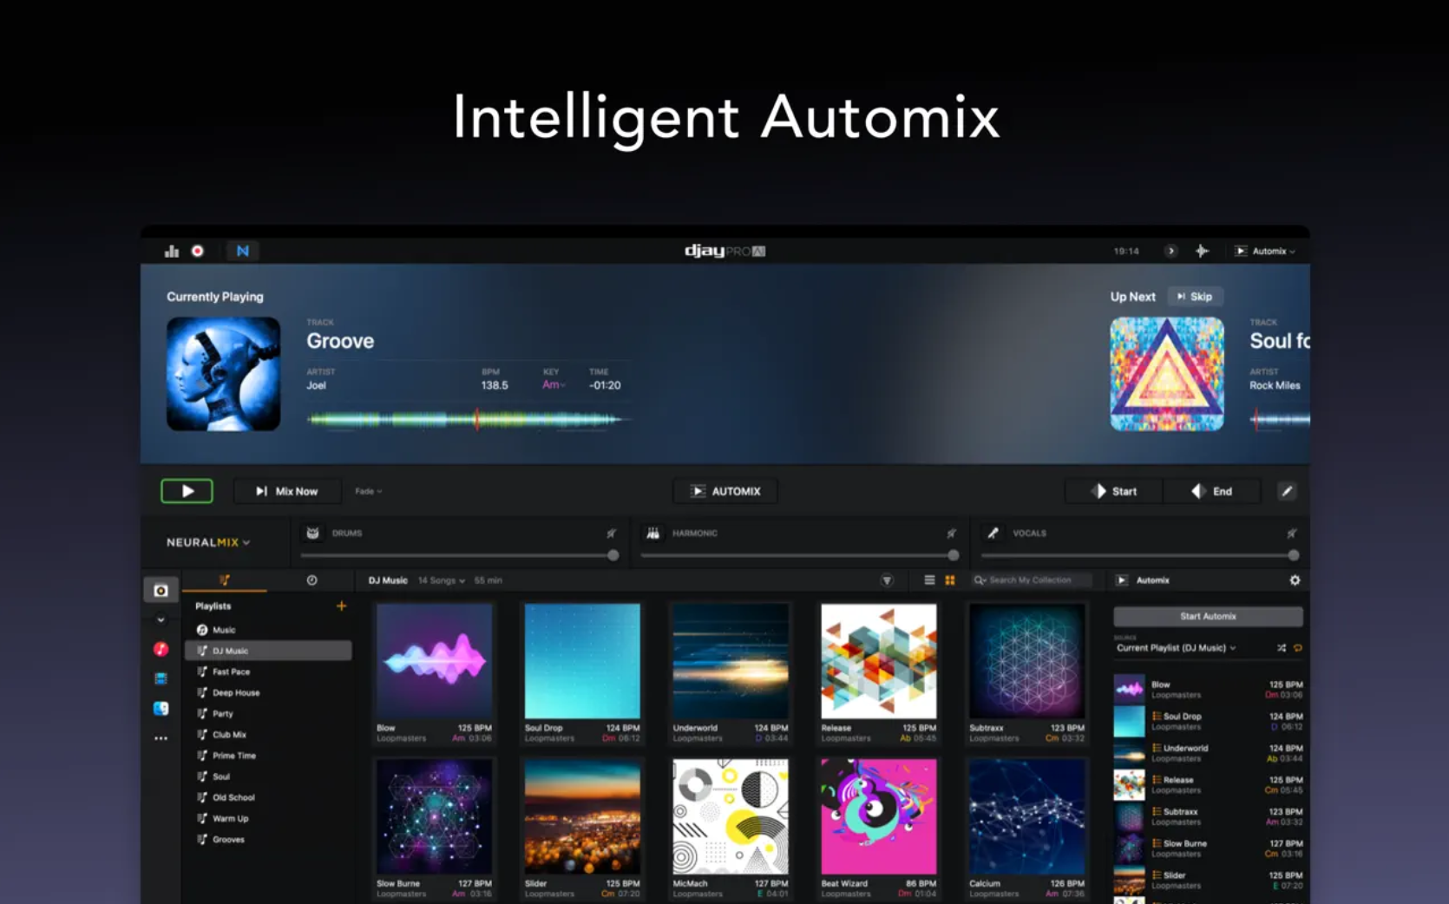
Task: Click the filter funnel icon
Action: click(887, 580)
